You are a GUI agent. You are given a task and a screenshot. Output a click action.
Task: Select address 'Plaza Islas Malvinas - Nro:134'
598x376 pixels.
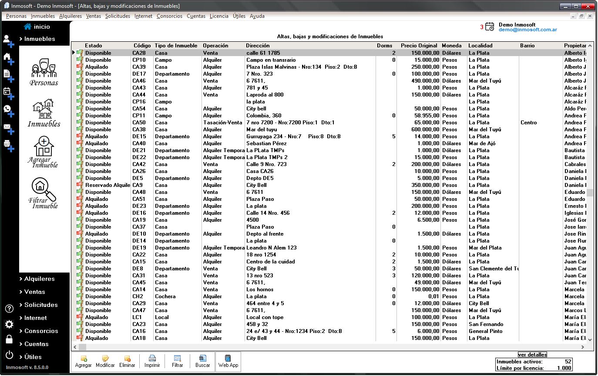click(x=302, y=67)
